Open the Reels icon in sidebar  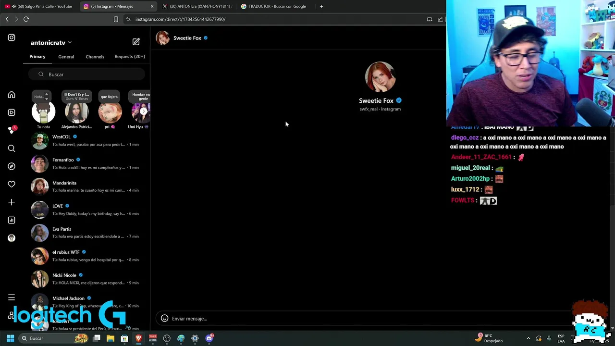pyautogui.click(x=12, y=112)
